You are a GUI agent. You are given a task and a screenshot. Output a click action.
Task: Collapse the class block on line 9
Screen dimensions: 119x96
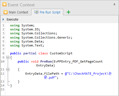click(x=8, y=57)
